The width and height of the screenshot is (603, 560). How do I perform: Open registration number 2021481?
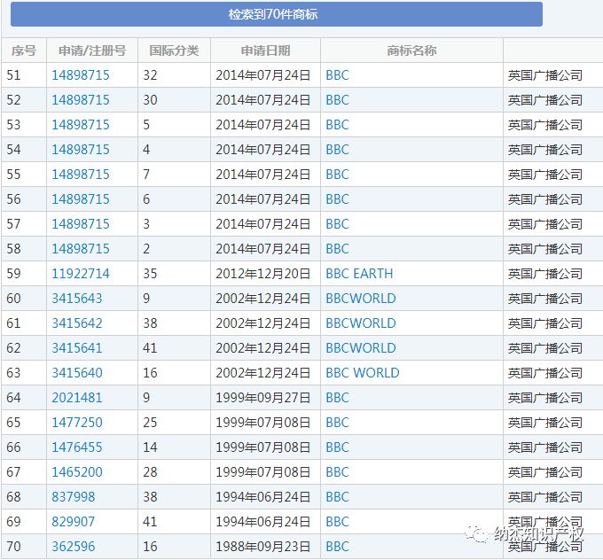point(77,398)
